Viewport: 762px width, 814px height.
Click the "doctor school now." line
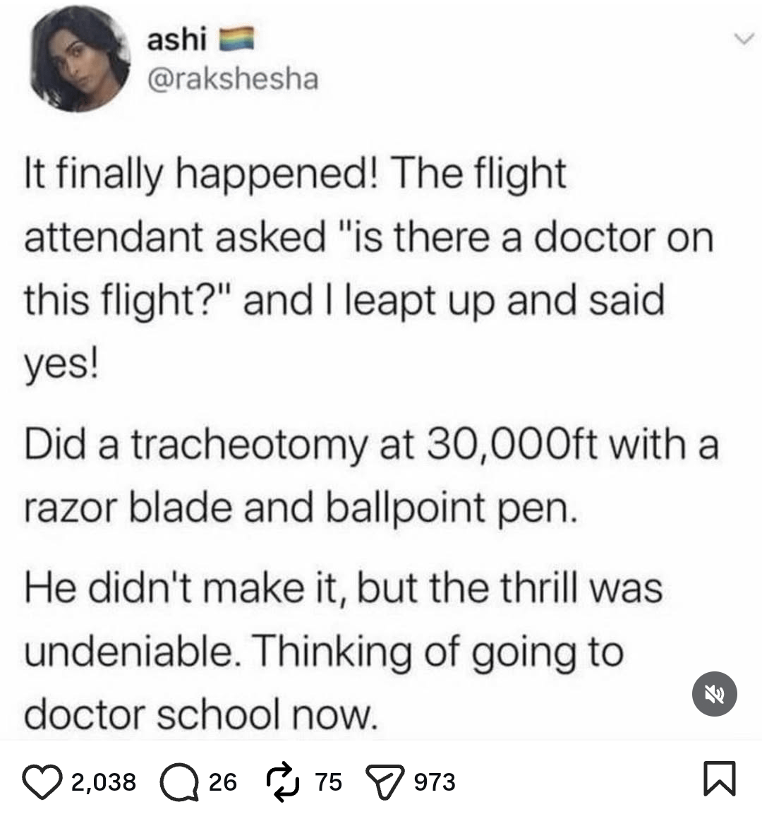tap(200, 715)
